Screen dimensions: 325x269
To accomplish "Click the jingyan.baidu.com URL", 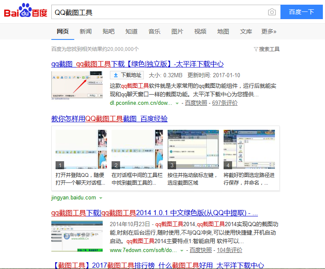I will click(x=73, y=197).
